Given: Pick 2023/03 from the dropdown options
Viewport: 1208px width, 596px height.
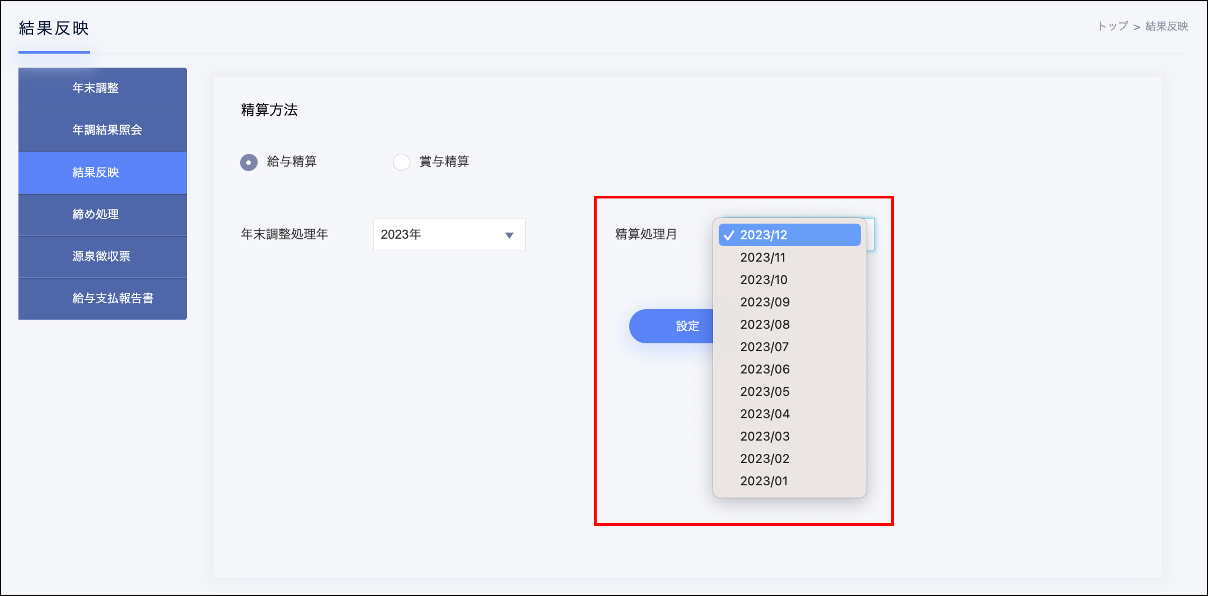Looking at the screenshot, I should pos(789,436).
